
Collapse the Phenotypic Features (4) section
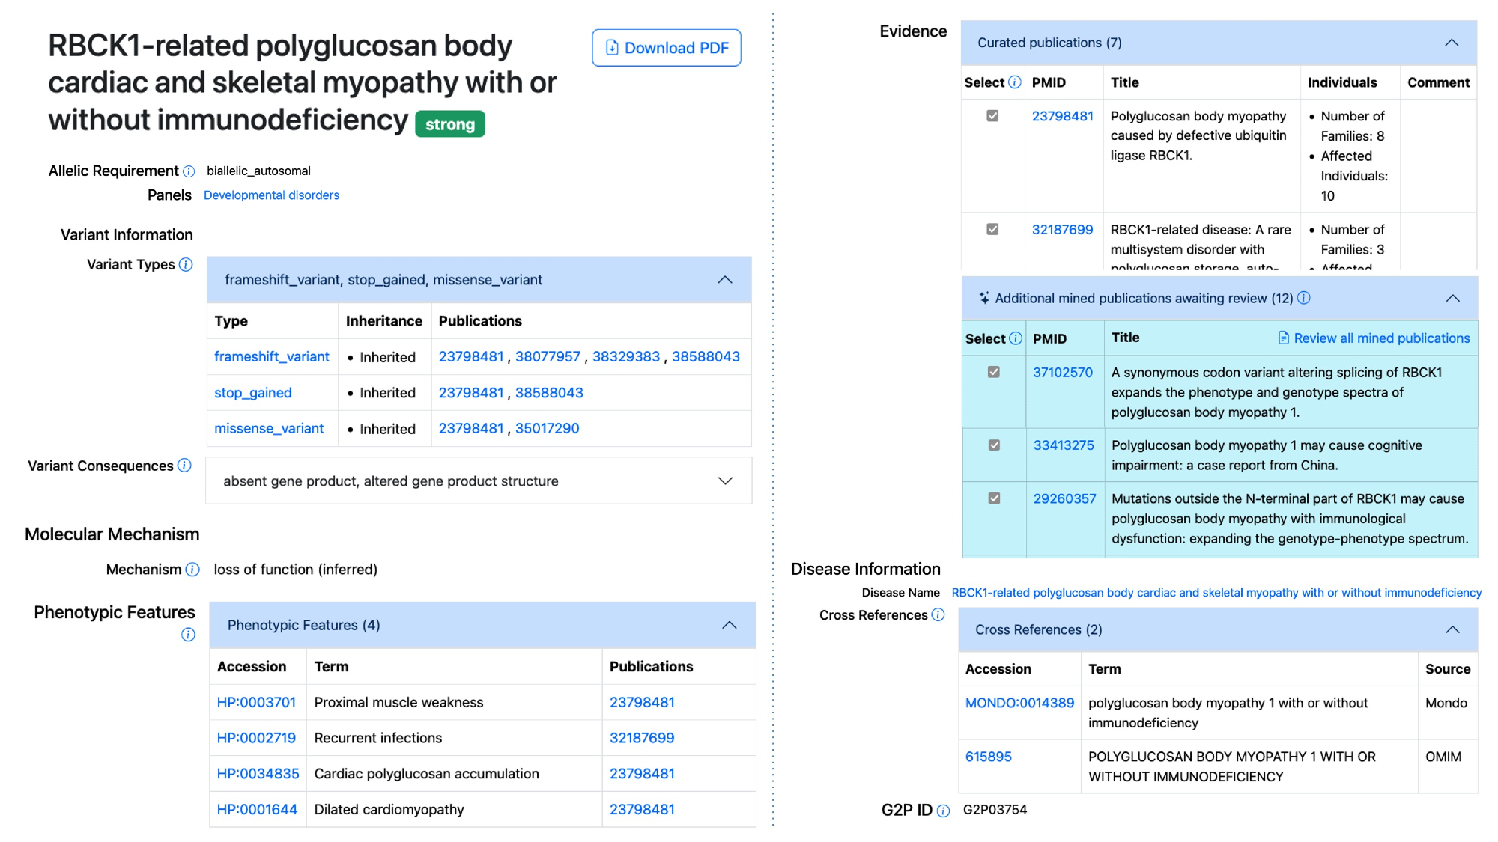click(729, 625)
